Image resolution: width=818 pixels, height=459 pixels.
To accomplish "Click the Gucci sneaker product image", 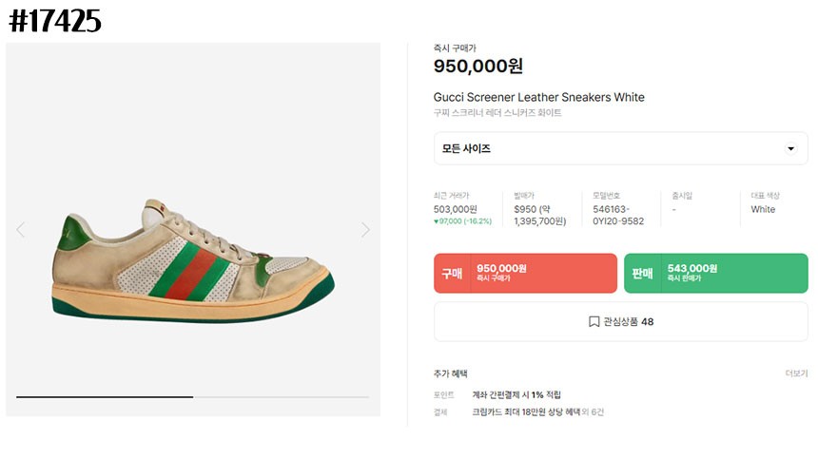I will click(193, 260).
